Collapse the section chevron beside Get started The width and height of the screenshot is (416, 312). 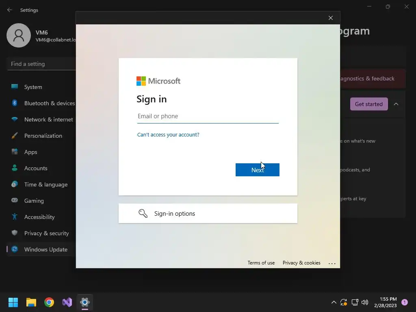click(396, 104)
